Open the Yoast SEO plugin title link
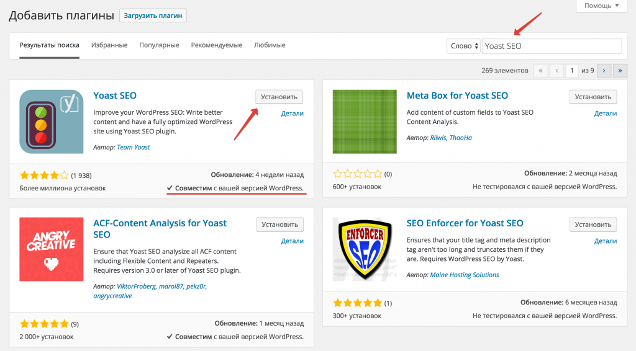This screenshot has height=351, width=636. click(115, 96)
